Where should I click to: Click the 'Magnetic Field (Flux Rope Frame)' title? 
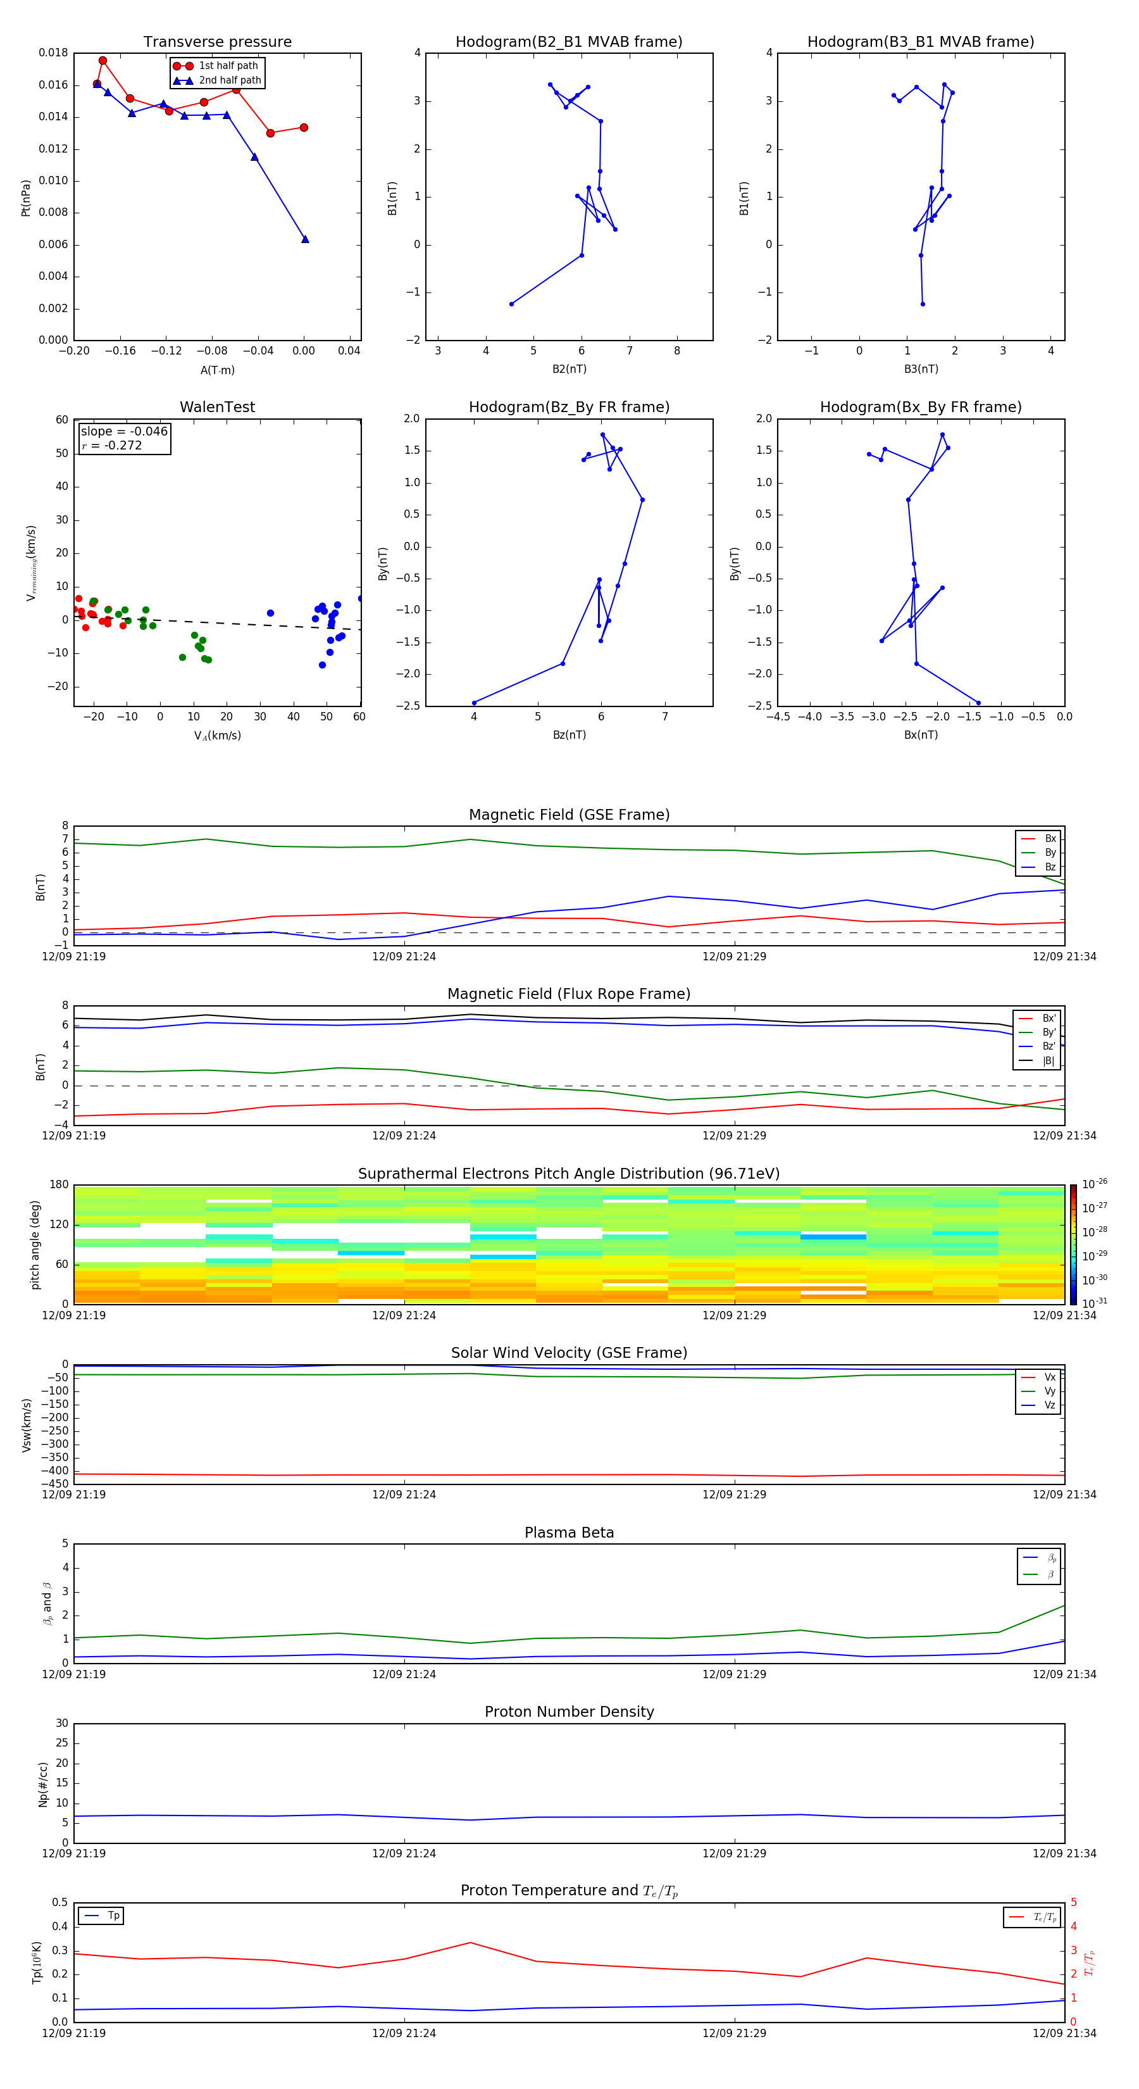coord(569,994)
